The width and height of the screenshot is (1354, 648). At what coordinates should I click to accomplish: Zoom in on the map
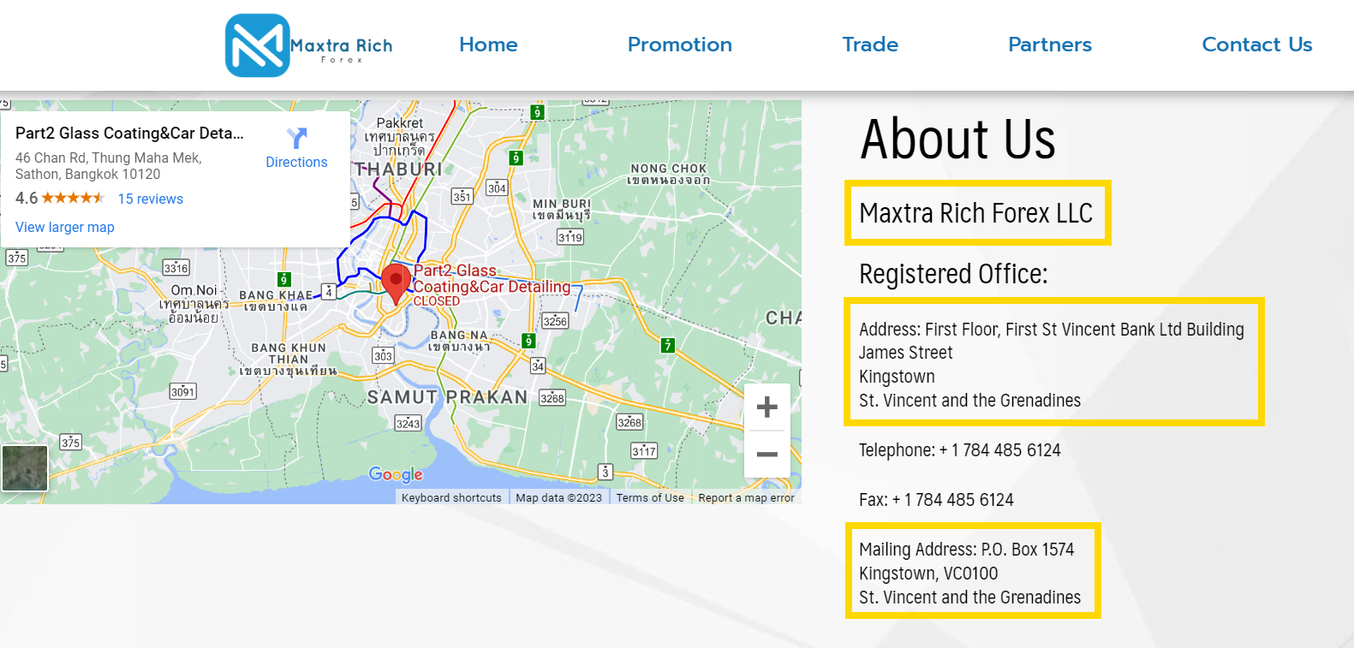tap(767, 407)
